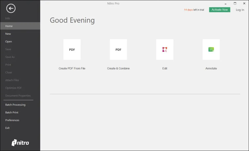
Task: Minimize the Nitro Pro window
Action: click(226, 4)
